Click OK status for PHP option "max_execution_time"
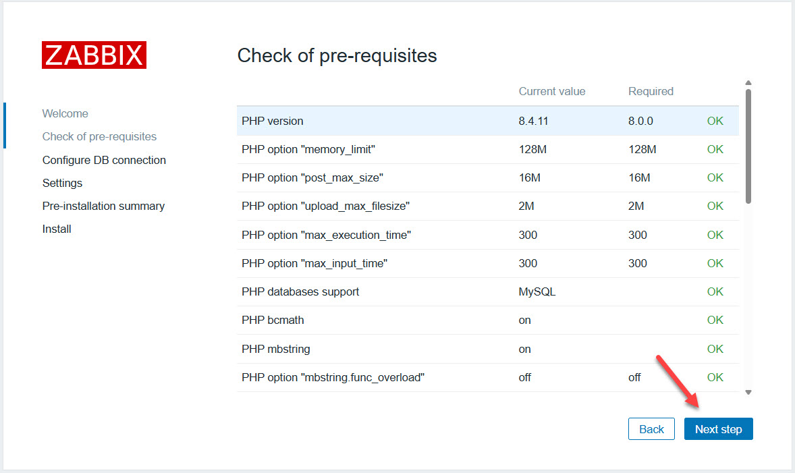795x473 pixels. 715,235
